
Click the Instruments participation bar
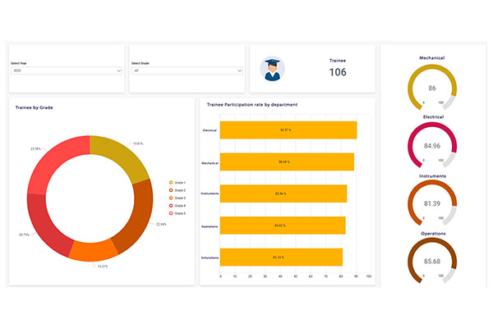pyautogui.click(x=283, y=194)
